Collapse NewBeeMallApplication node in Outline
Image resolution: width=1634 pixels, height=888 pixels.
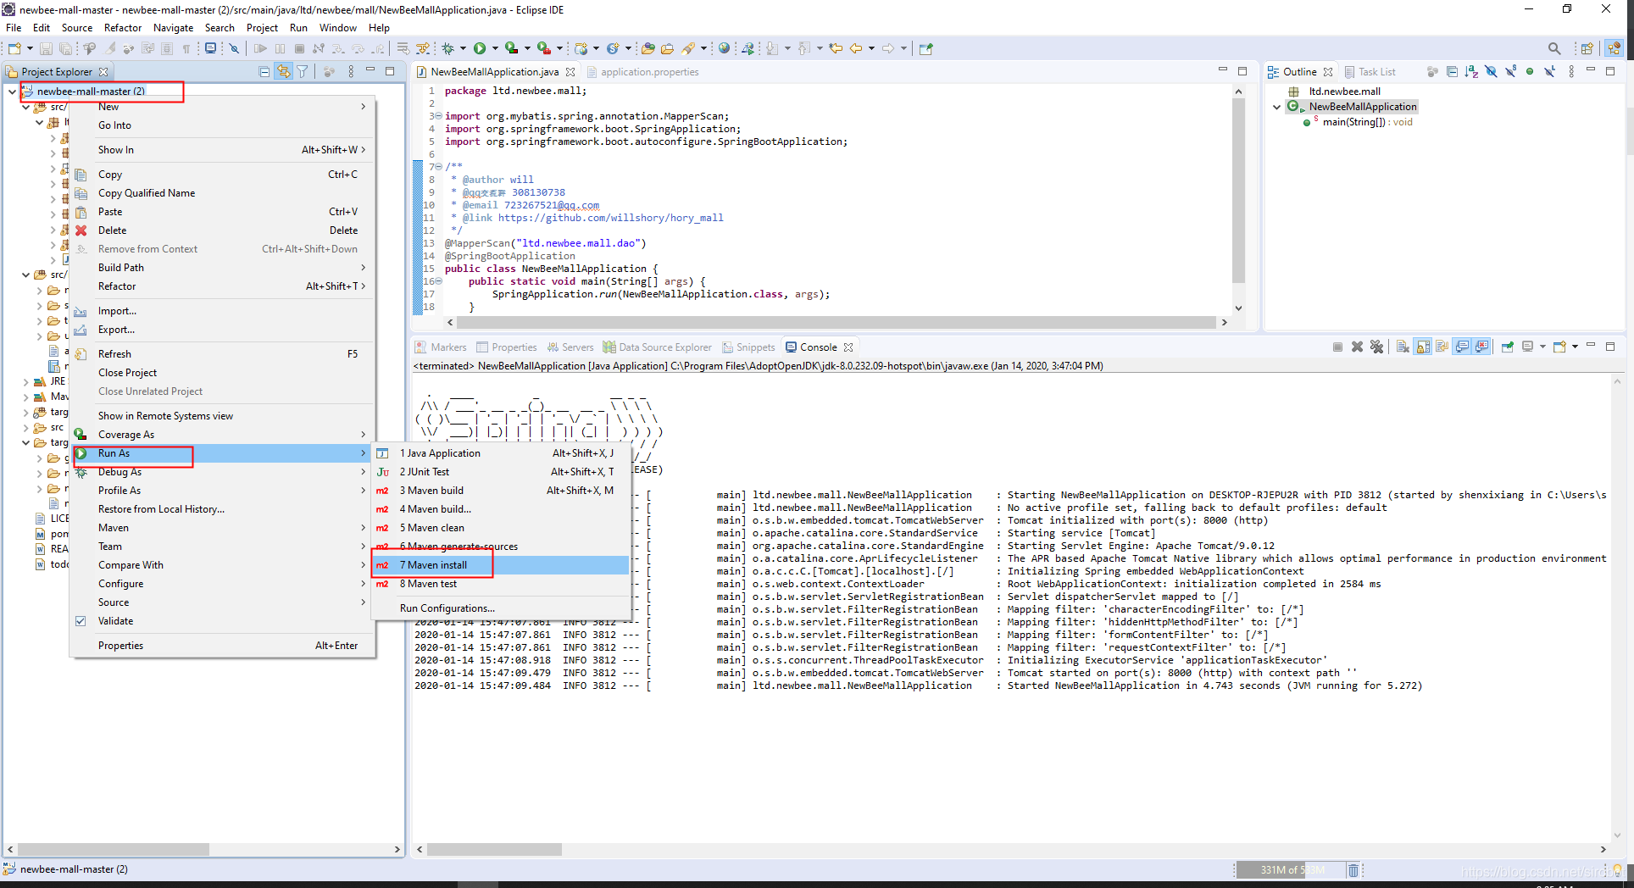pyautogui.click(x=1277, y=107)
